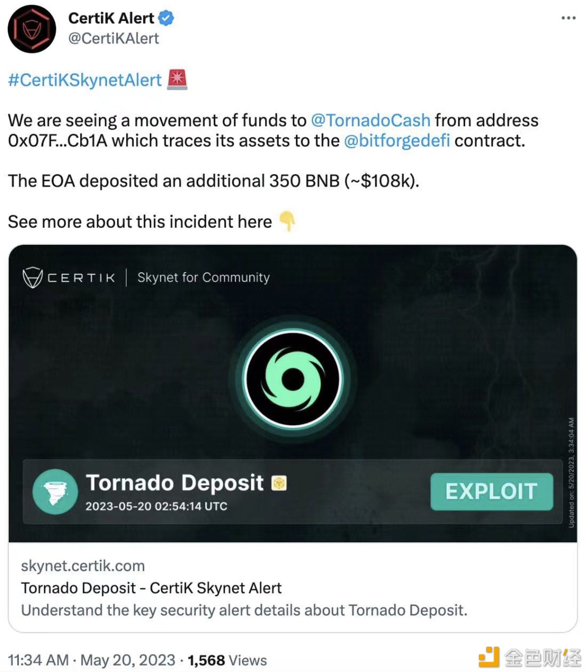Click the tweet timestamp 11:34 AM May 20, 2023
586x672 pixels.
coord(91,660)
